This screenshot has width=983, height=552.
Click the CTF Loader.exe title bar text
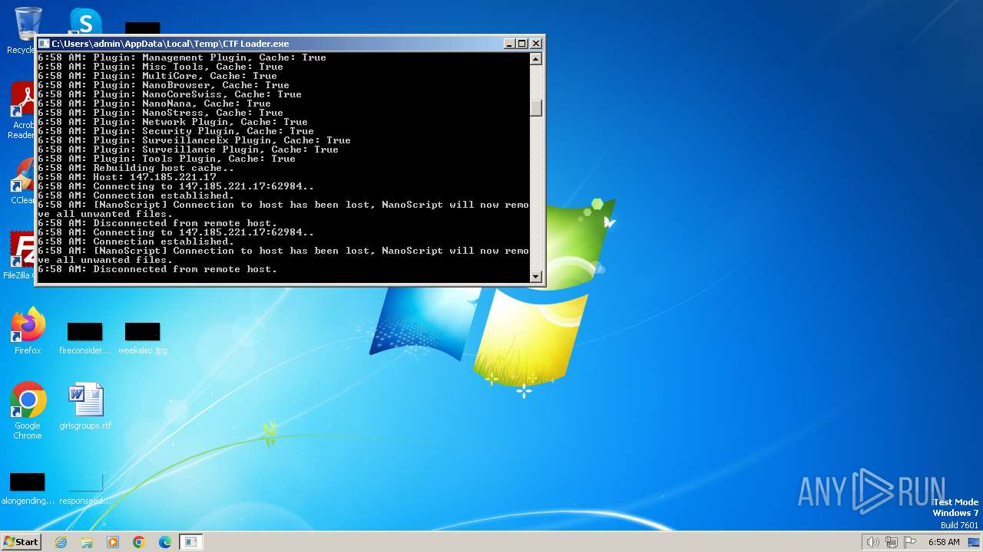[x=170, y=44]
